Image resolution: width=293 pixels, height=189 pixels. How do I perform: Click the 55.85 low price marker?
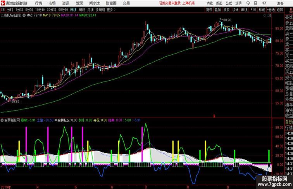coord(15,102)
